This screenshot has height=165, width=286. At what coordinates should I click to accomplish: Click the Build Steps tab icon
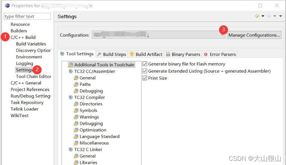coord(99,54)
